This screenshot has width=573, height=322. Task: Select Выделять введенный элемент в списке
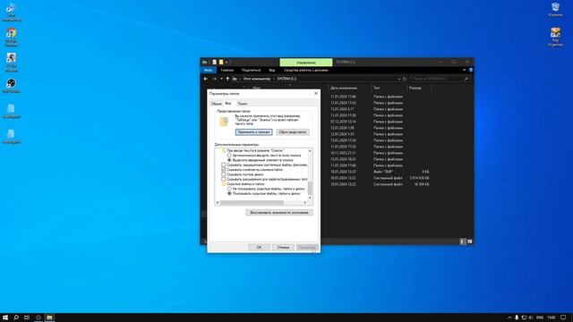(229, 160)
